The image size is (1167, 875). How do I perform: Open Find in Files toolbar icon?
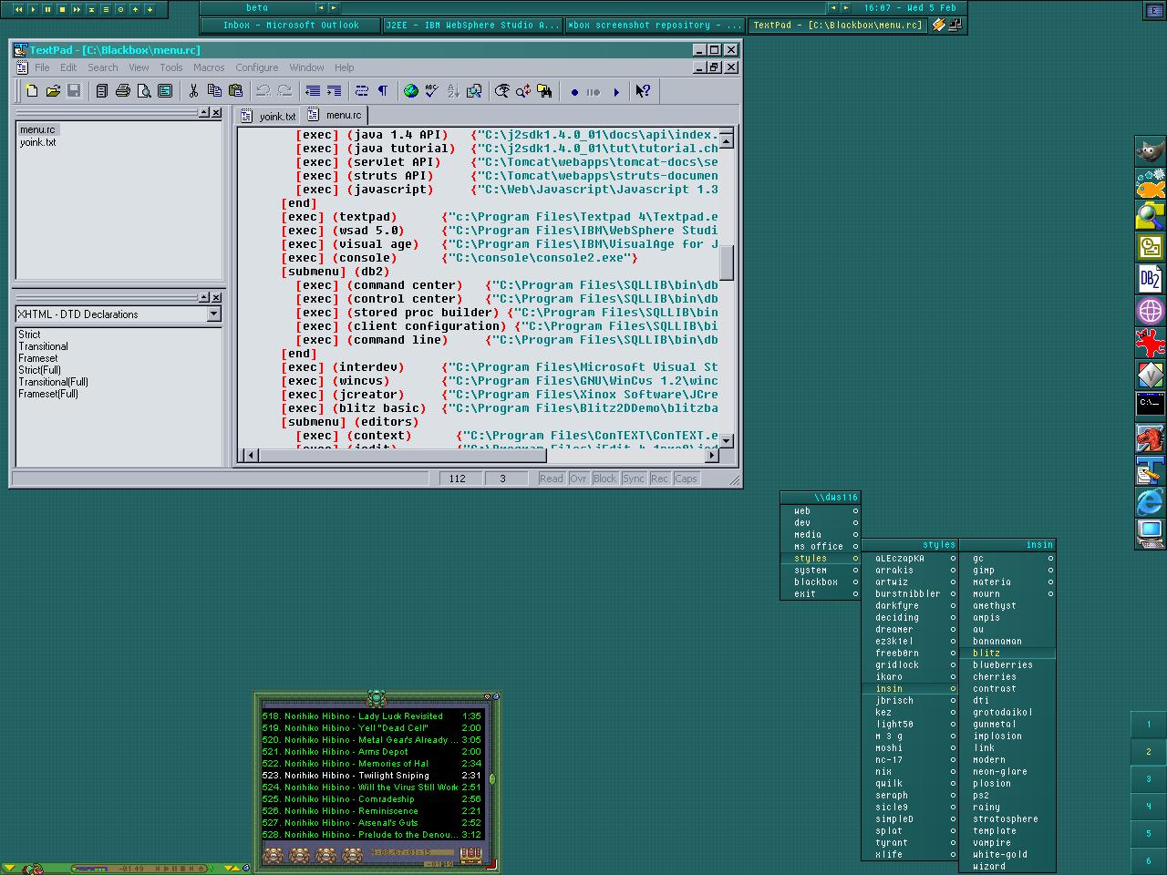[544, 91]
